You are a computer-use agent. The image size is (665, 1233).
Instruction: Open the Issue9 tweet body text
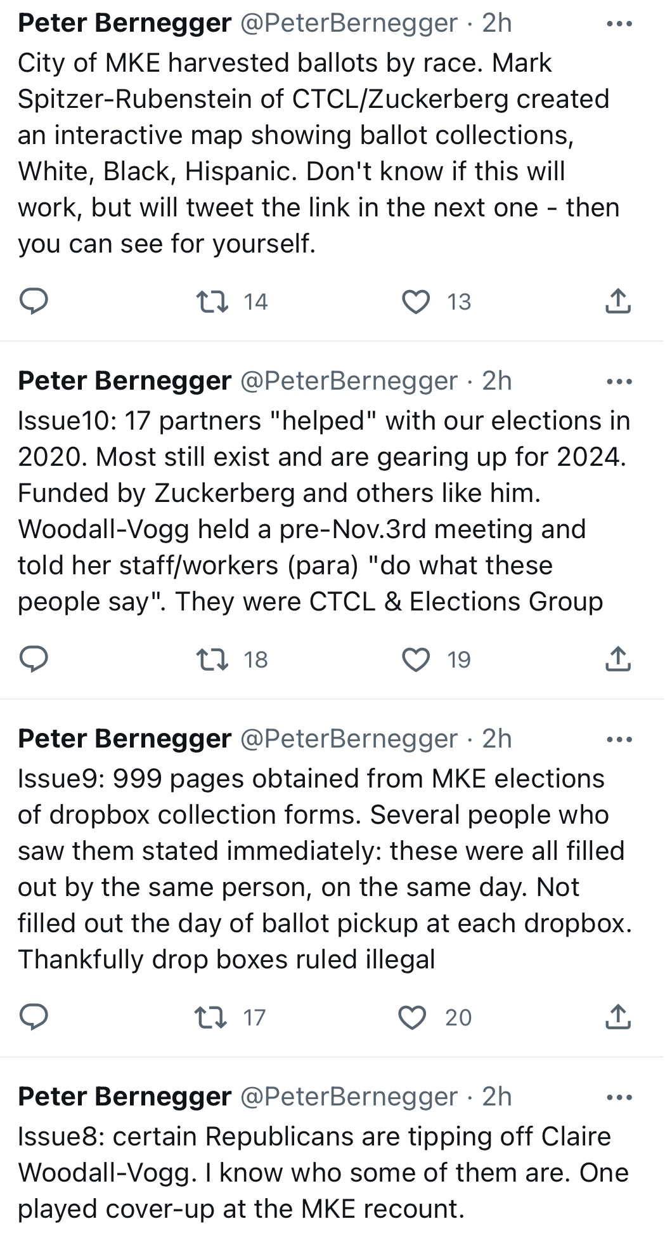point(325,869)
